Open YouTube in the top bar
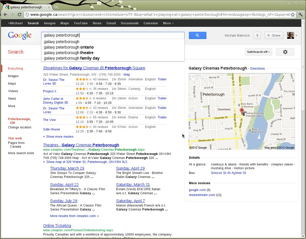Viewport: 306px width, 239px height. click(x=81, y=23)
